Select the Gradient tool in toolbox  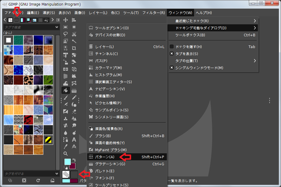coord(74,90)
